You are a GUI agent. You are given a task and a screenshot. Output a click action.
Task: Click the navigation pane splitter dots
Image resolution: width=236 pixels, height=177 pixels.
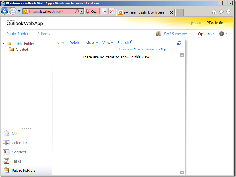pyautogui.click(x=26, y=128)
